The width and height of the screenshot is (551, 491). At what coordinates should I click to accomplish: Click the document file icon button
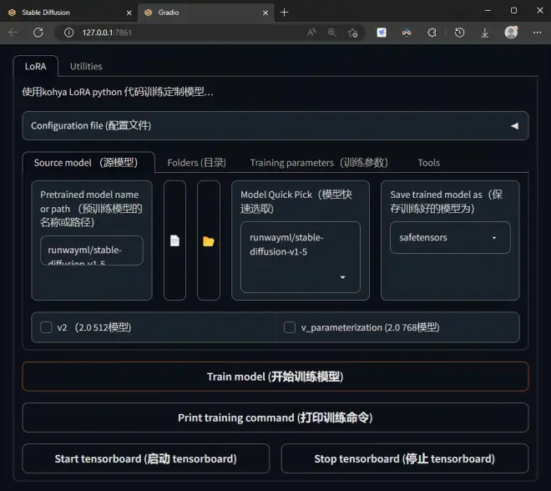click(x=174, y=240)
